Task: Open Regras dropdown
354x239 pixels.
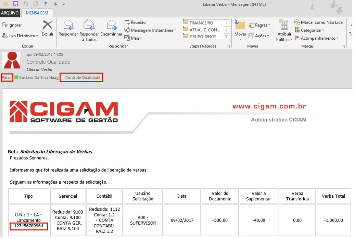Action: (259, 25)
